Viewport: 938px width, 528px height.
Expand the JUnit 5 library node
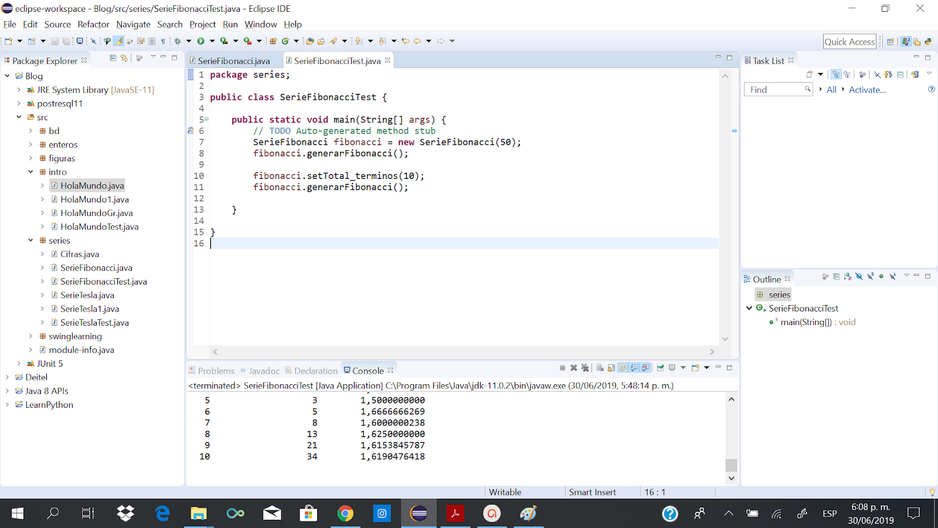(x=18, y=363)
